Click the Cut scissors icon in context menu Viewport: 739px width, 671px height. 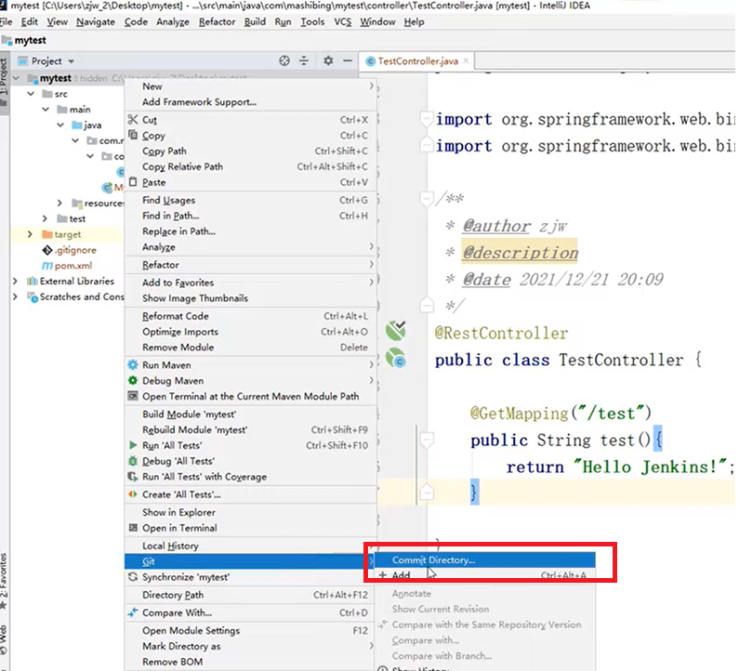[x=133, y=120]
